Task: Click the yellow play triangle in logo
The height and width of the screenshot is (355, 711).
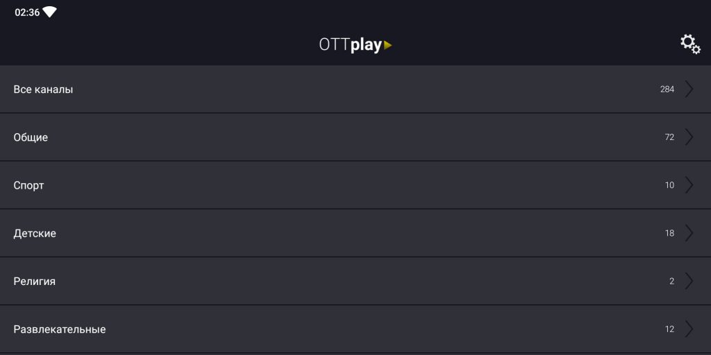Action: 387,45
